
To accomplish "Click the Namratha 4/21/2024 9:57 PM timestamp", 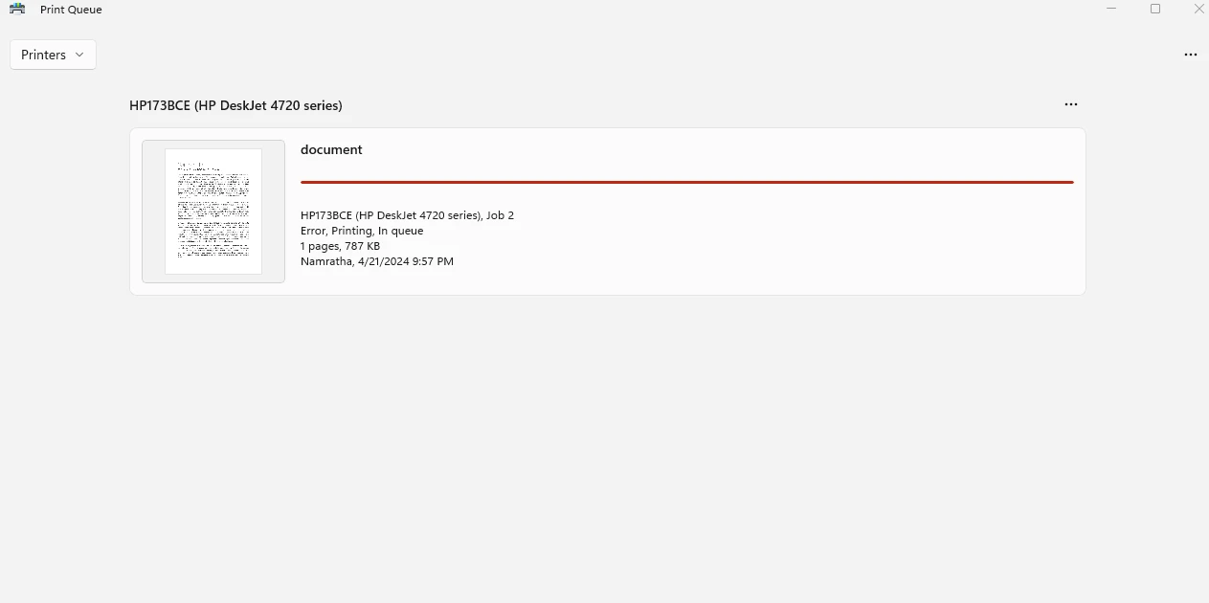I will pyautogui.click(x=377, y=261).
